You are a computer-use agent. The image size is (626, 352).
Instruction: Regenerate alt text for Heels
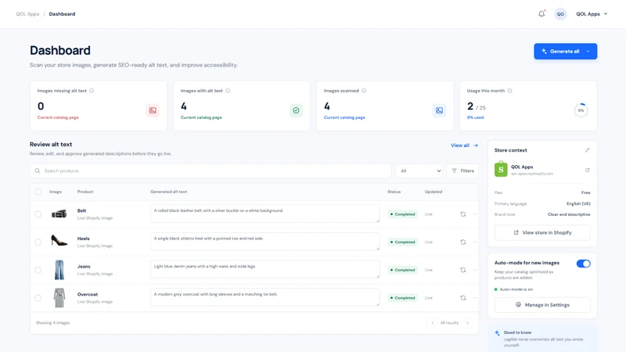(x=462, y=242)
